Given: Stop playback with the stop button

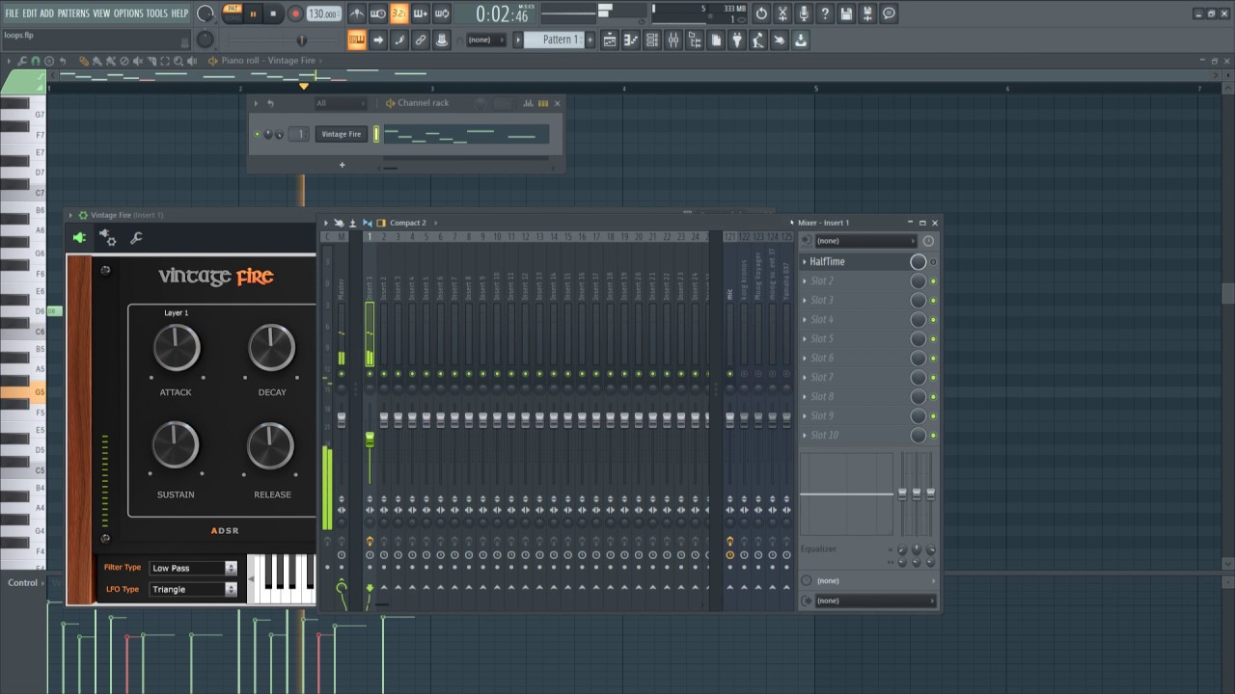Looking at the screenshot, I should [x=273, y=13].
